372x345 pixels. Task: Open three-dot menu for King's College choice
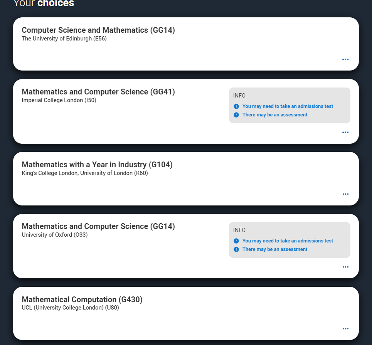345,194
